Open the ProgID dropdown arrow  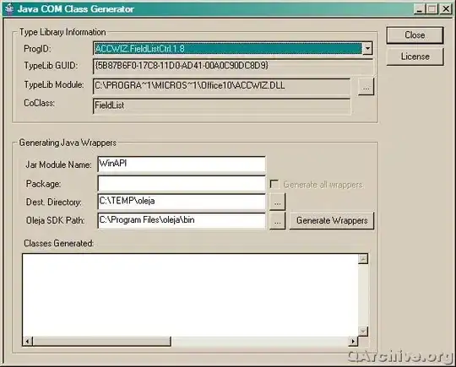(x=367, y=48)
